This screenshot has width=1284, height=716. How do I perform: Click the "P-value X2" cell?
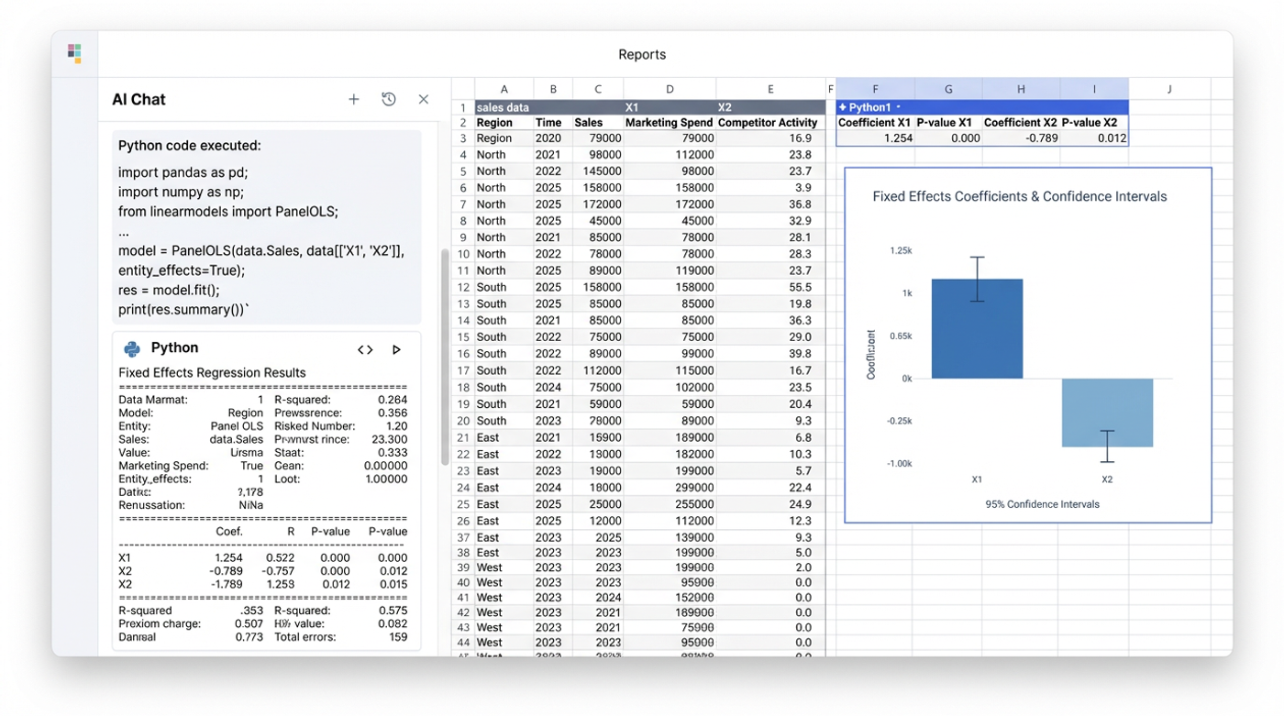1094,123
